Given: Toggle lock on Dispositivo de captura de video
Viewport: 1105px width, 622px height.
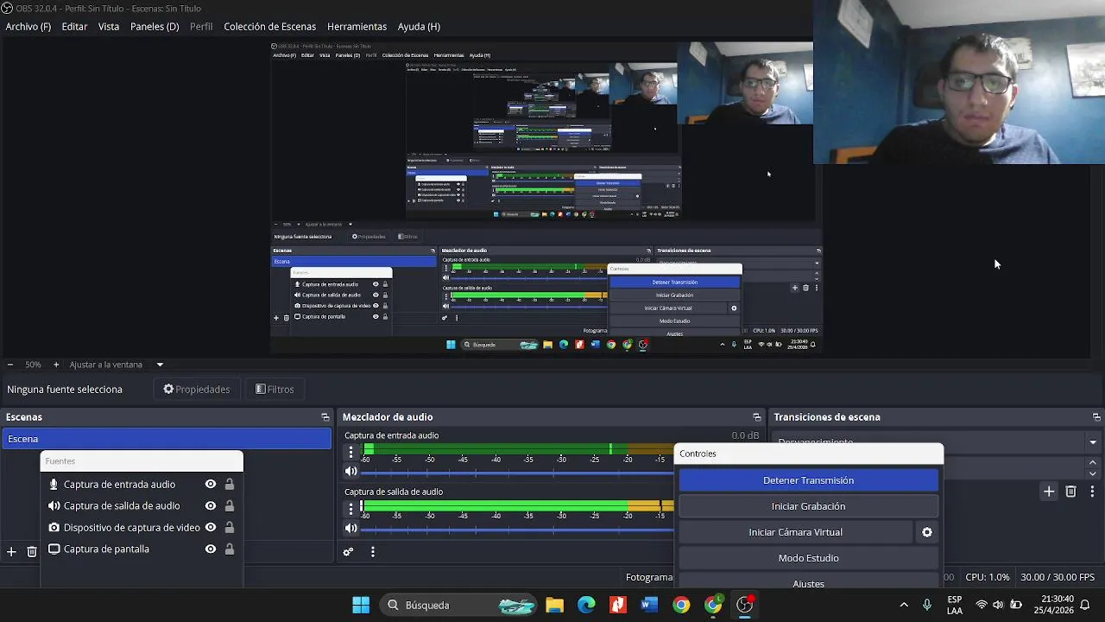Looking at the screenshot, I should 230,528.
